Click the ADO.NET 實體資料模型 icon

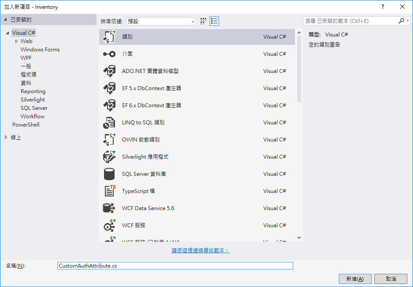[x=109, y=71]
